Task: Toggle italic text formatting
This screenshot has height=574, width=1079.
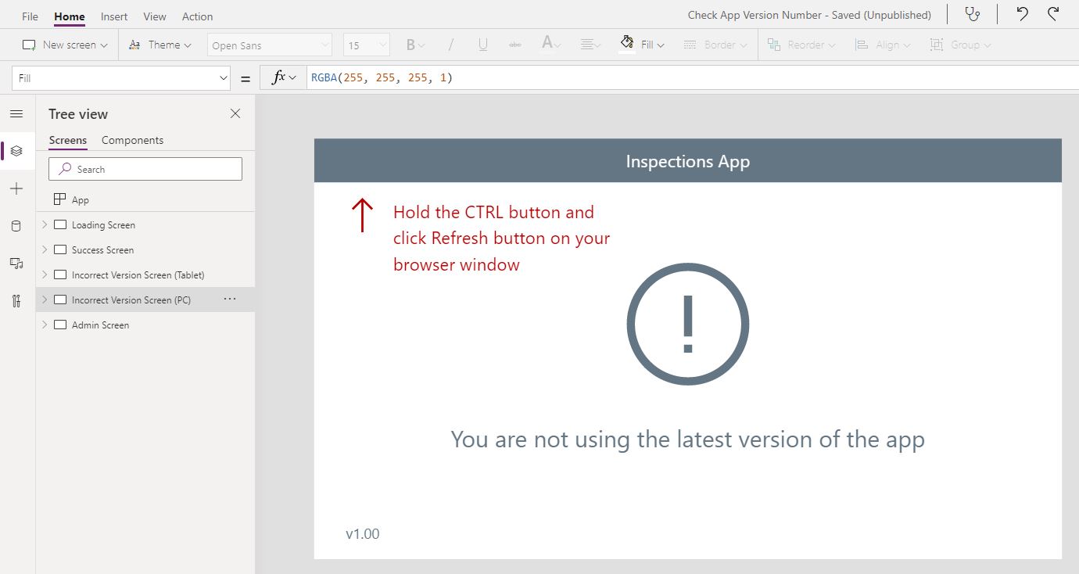Action: point(450,45)
